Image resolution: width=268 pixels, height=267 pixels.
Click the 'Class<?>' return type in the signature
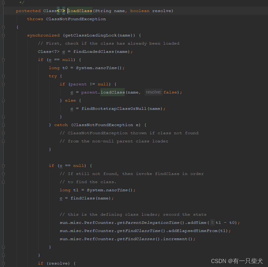coord(54,11)
